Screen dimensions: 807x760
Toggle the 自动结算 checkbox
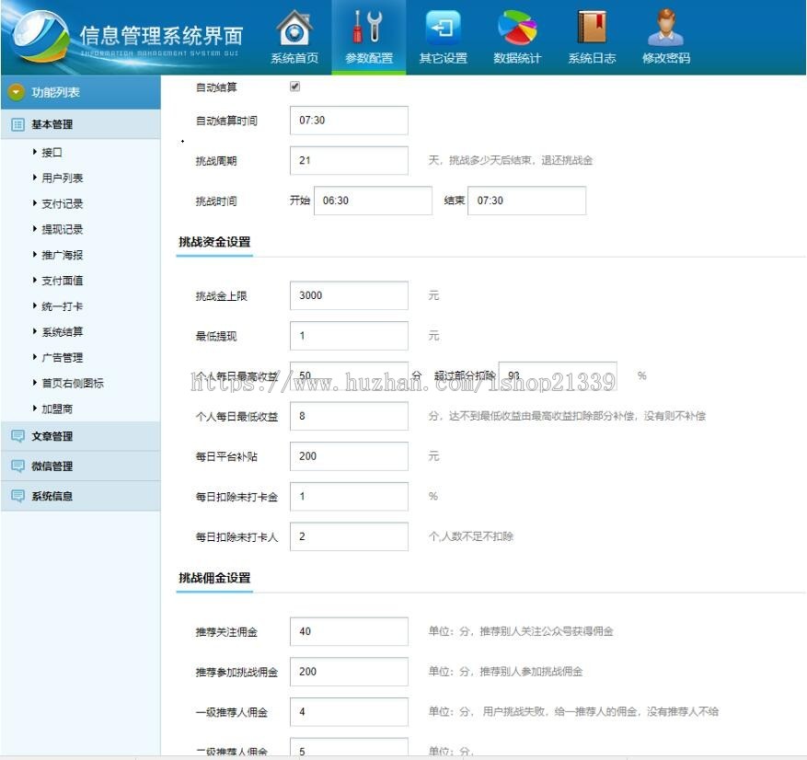click(294, 86)
